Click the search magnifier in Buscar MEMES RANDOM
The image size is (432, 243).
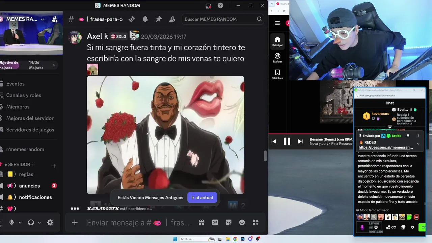point(259,19)
